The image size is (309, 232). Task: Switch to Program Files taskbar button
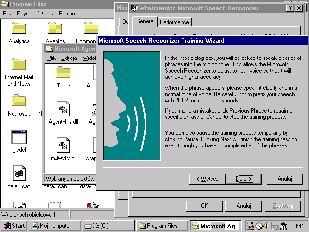pyautogui.click(x=162, y=226)
